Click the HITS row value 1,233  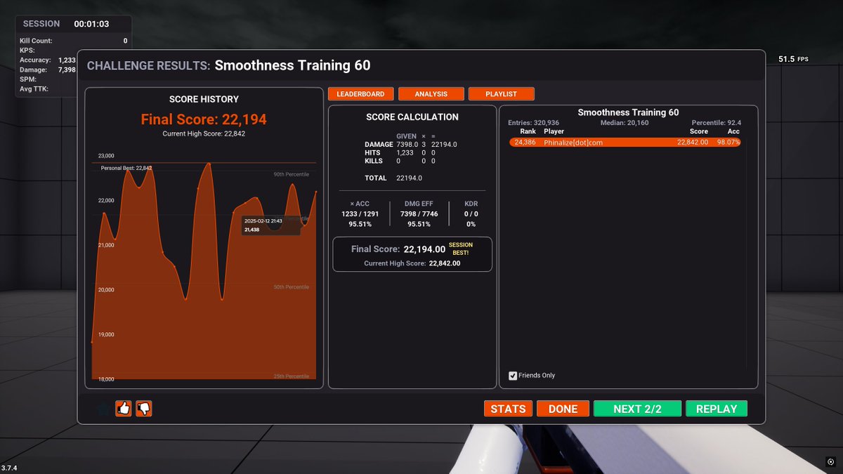tap(405, 152)
